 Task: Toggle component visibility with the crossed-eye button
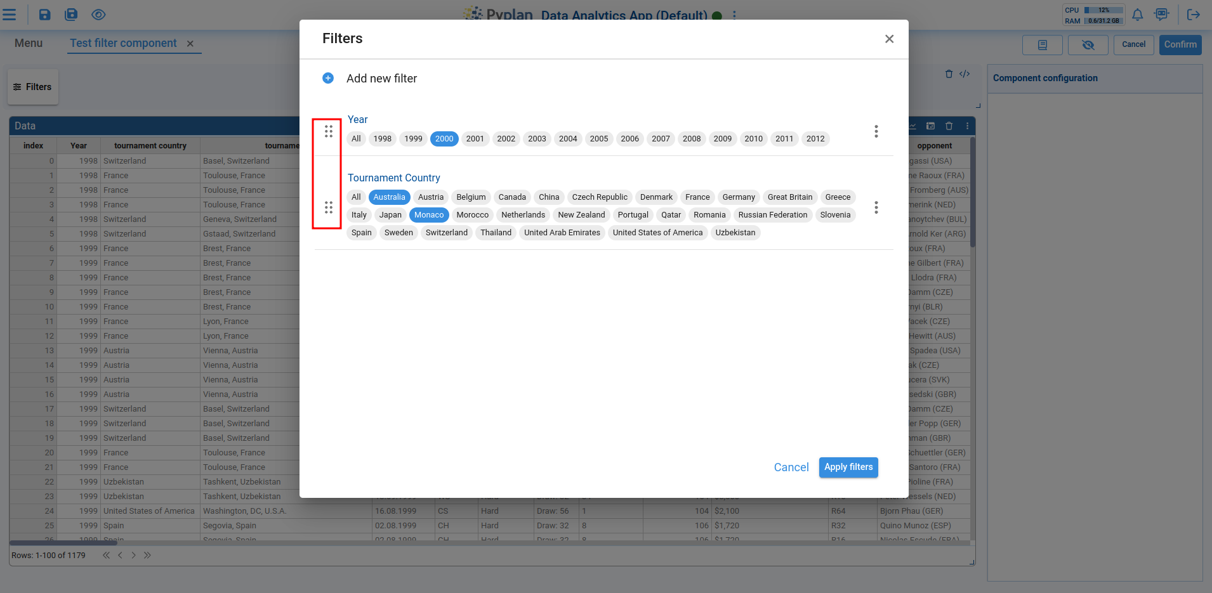coord(1087,44)
